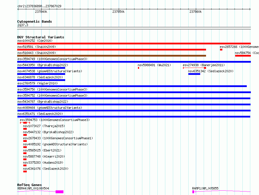Click the RefSeq Genes track title

[x=29, y=185]
